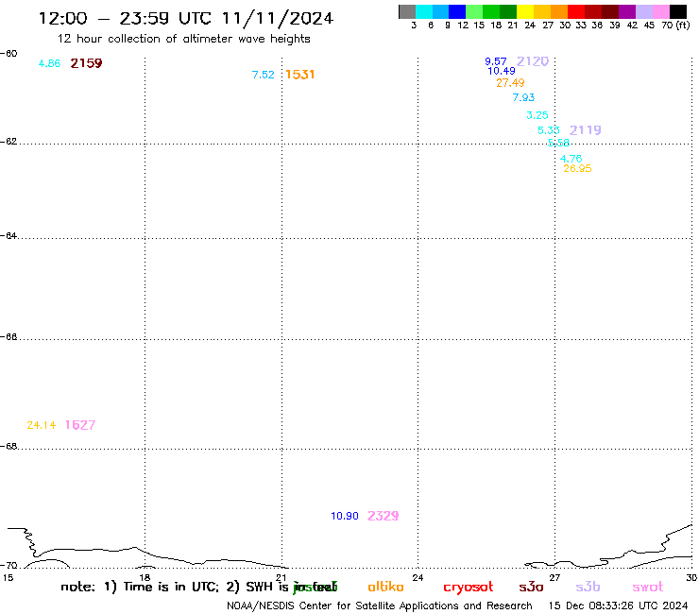The image size is (699, 614).
Task: Click the longitude axis label 24
Action: [x=418, y=578]
